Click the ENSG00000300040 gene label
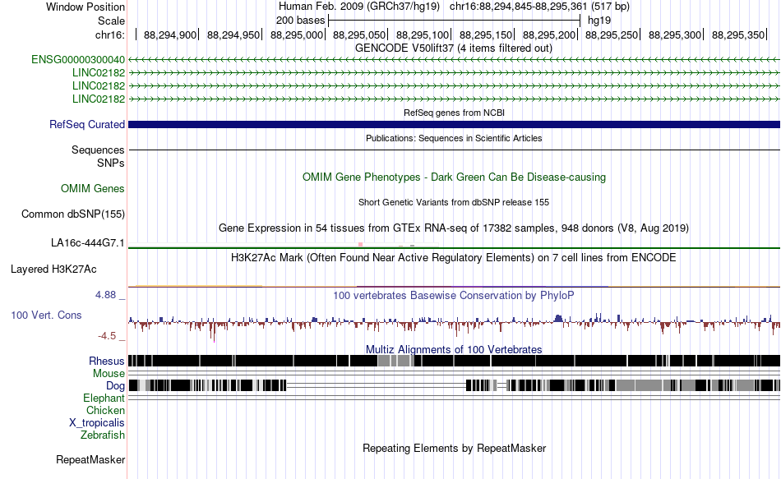The height and width of the screenshot is (479, 781). point(78,60)
